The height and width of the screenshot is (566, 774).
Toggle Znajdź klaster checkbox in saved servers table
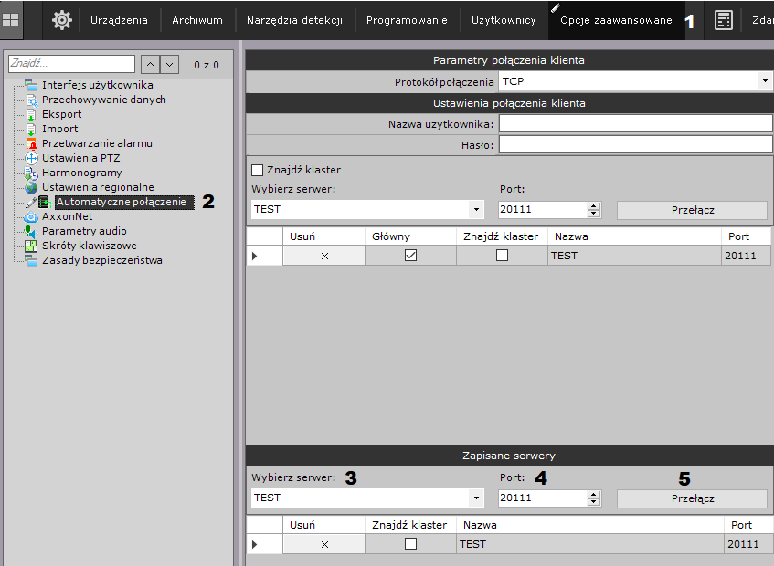coord(410,544)
